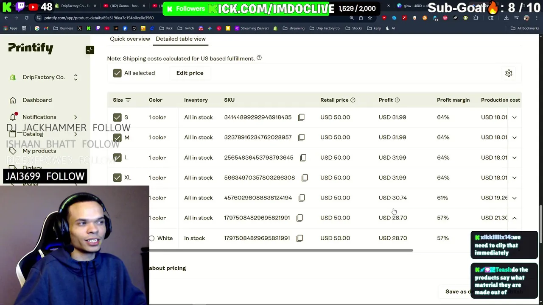This screenshot has width=543, height=305.
Task: Click retail price USD 50.00 for size S
Action: click(335, 117)
